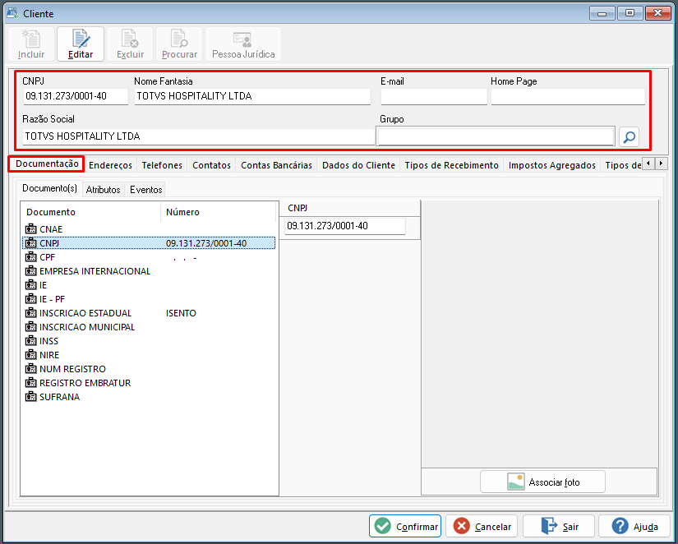Click the EMPRESA INTERNACIONAL document icon
This screenshot has width=678, height=544.
pyautogui.click(x=30, y=270)
